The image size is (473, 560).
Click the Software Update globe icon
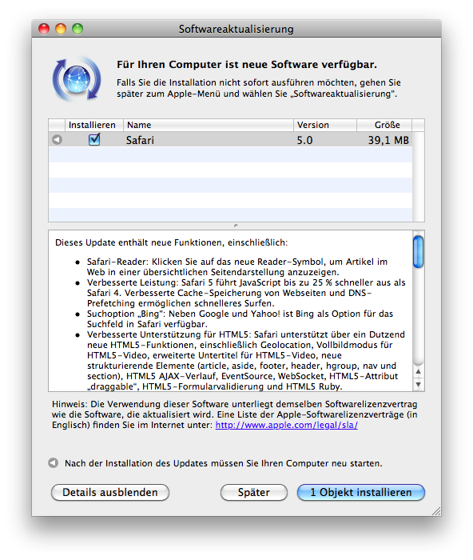click(77, 79)
